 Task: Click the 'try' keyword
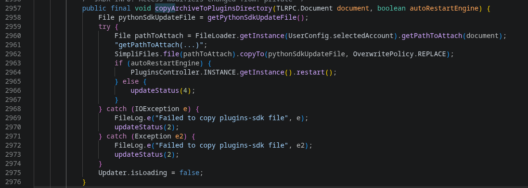pos(104,26)
